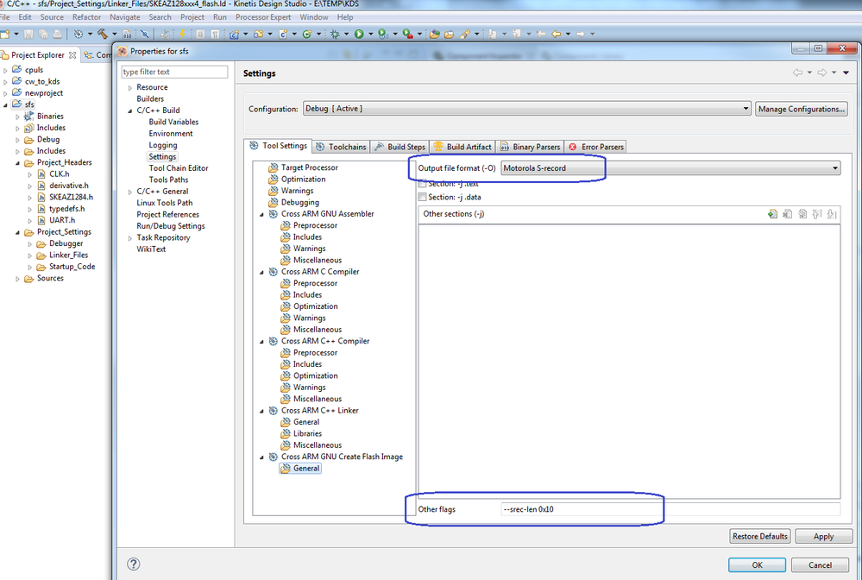Click the lightning bolt toolbar icon
Viewport: 862px width, 580px height.
[x=182, y=34]
